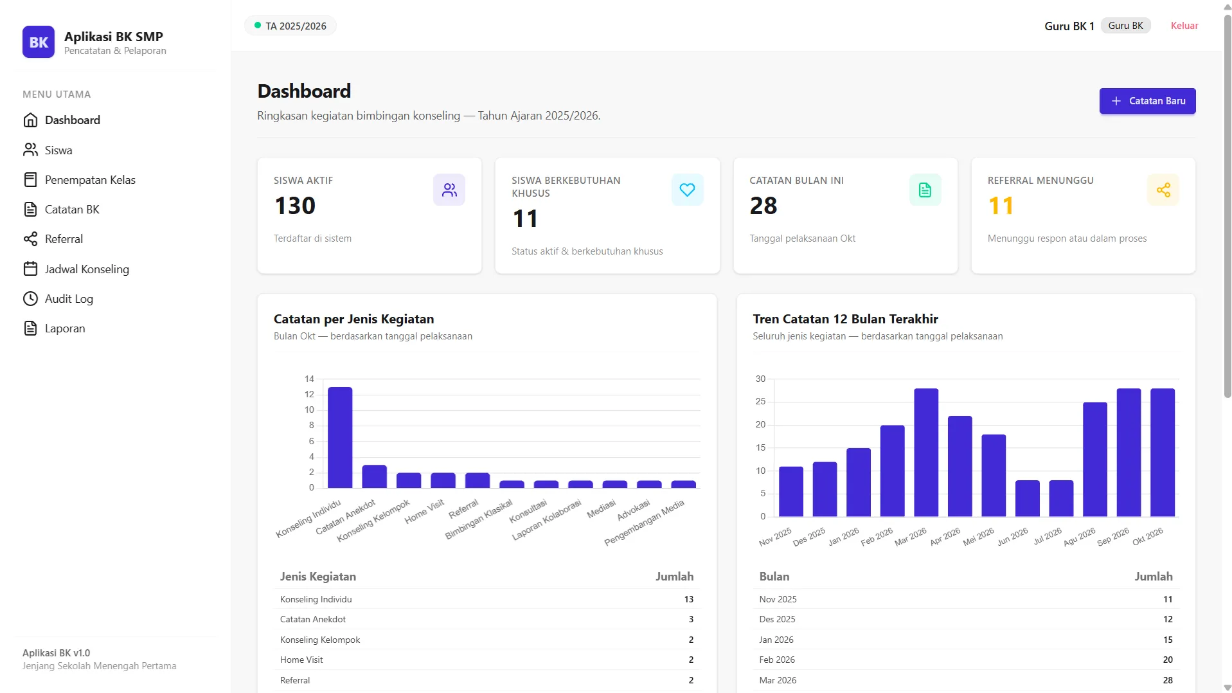Screen dimensions: 1232x693
Task: Click the Jadwal Konseling calendar icon
Action: (x=30, y=269)
